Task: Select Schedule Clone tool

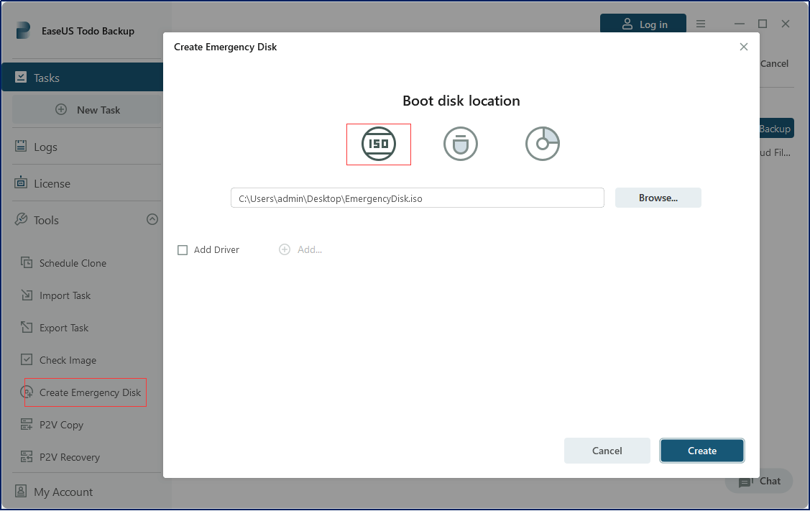Action: pyautogui.click(x=73, y=263)
